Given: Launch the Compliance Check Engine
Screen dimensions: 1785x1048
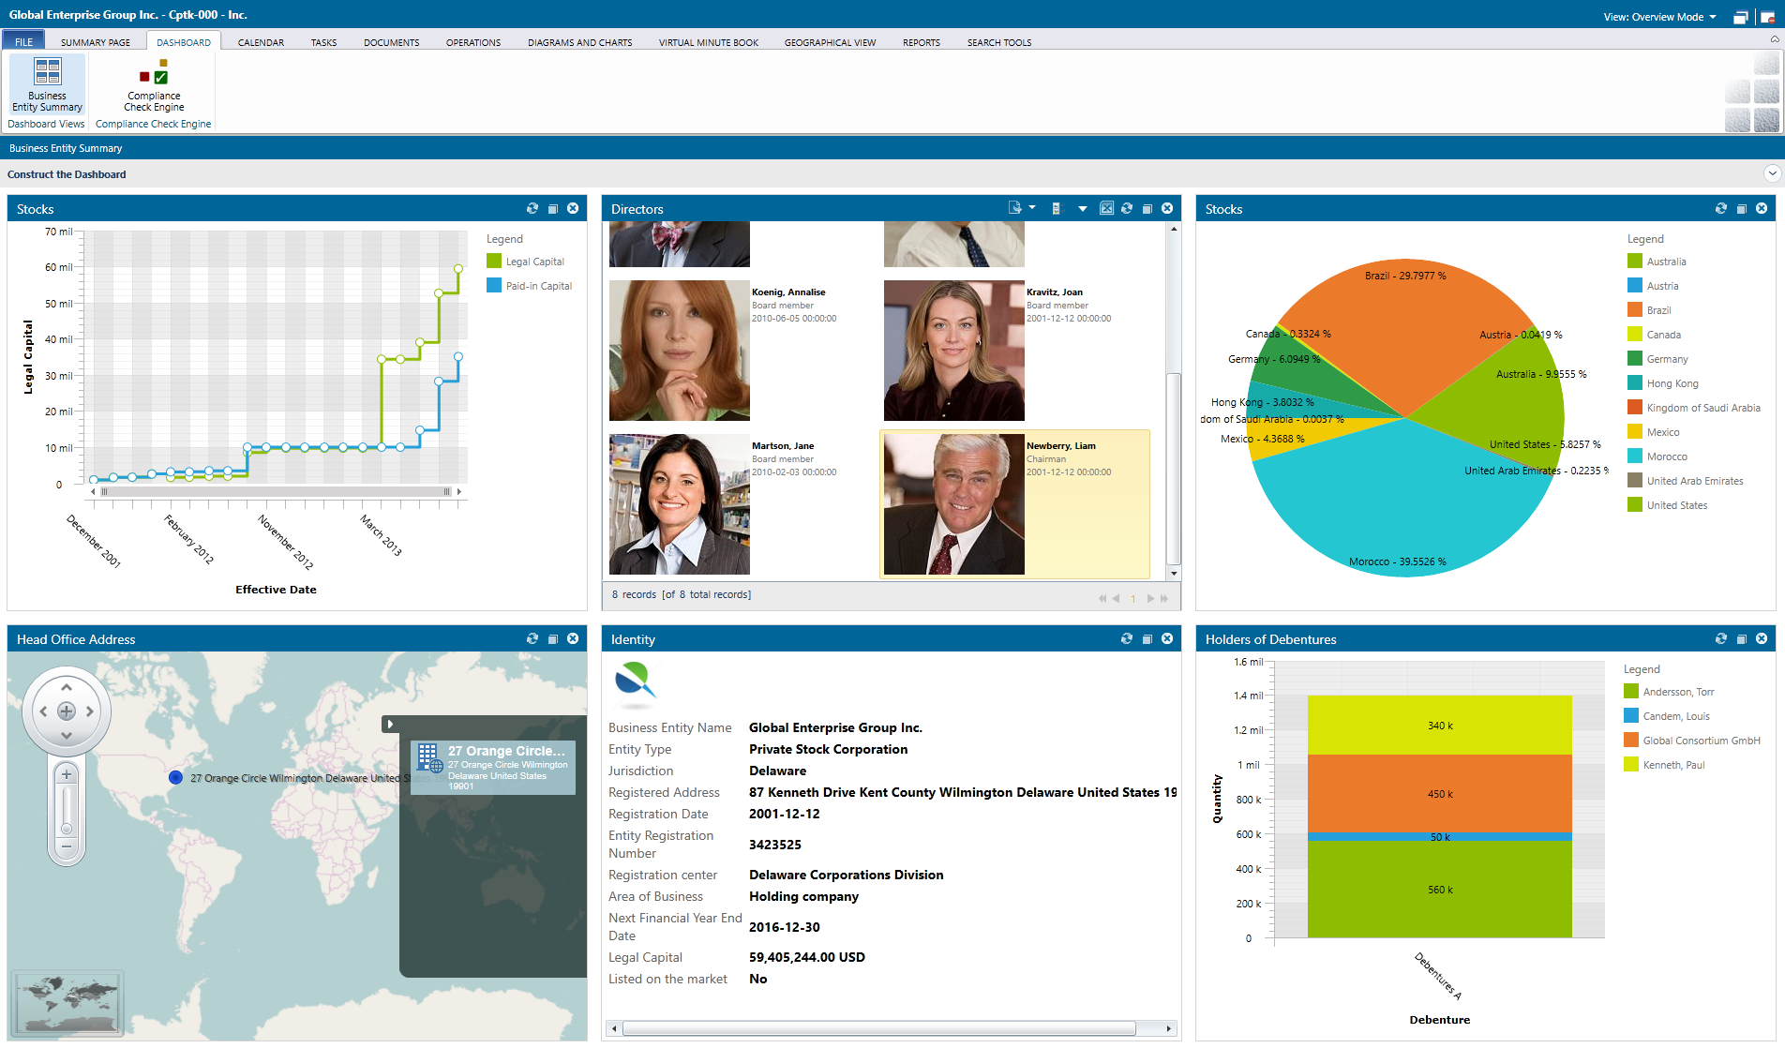Looking at the screenshot, I should click(x=154, y=84).
